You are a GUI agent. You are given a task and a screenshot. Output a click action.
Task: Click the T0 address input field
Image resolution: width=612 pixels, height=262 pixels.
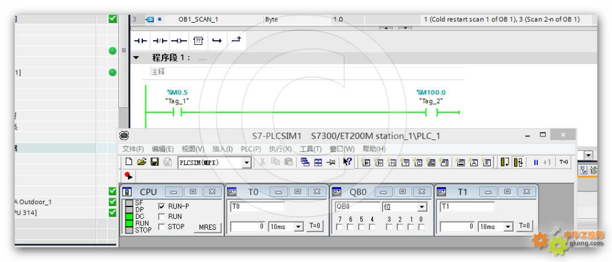click(x=258, y=206)
